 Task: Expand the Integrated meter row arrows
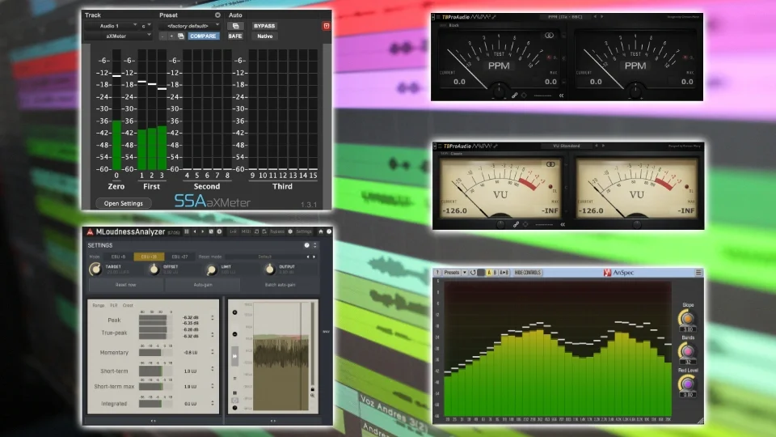click(213, 403)
